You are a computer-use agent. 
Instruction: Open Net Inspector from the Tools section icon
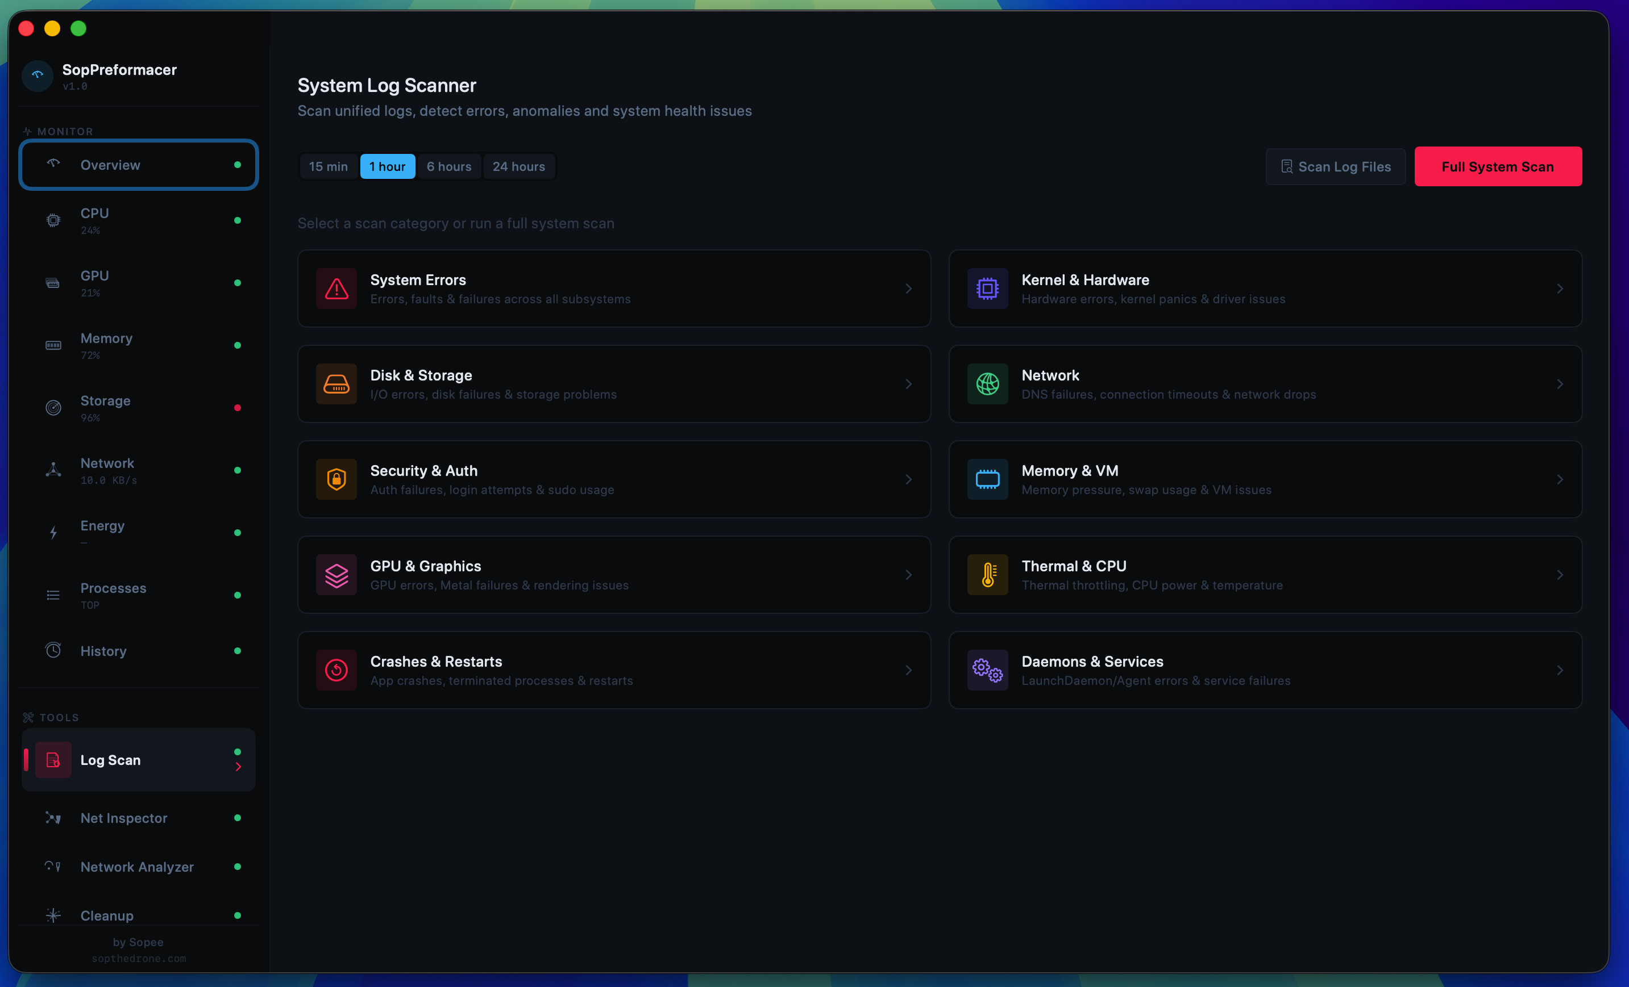(53, 818)
